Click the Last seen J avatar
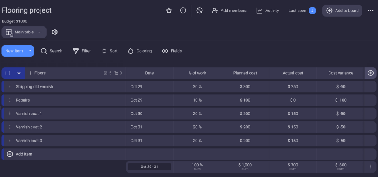 click(x=312, y=11)
